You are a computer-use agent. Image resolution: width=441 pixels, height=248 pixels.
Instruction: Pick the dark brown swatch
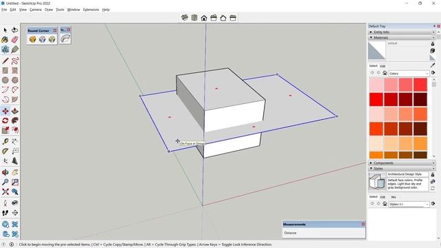click(420, 129)
